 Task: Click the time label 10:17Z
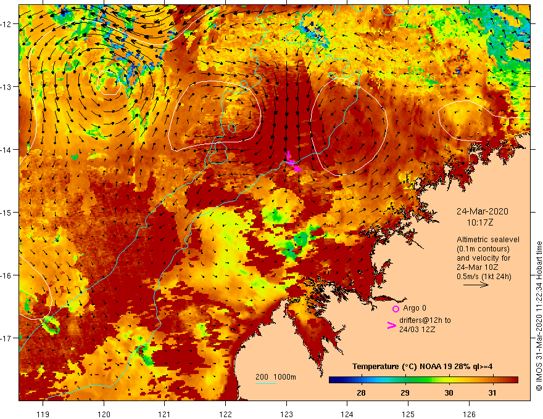click(x=479, y=222)
